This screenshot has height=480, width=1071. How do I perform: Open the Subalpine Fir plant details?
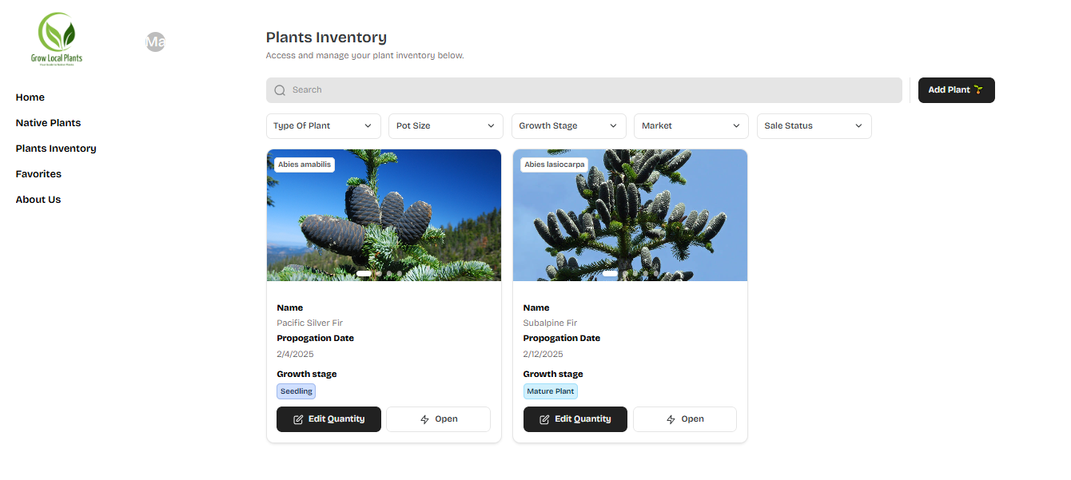click(685, 419)
